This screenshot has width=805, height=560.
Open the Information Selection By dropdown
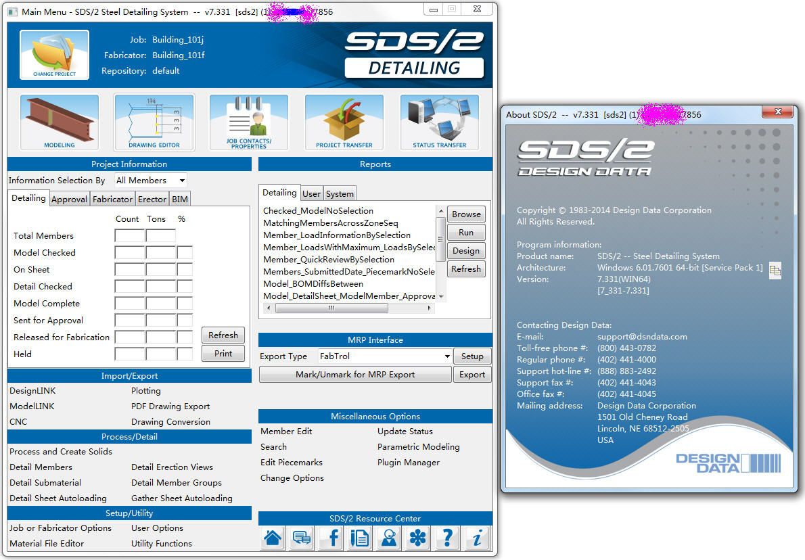point(150,180)
